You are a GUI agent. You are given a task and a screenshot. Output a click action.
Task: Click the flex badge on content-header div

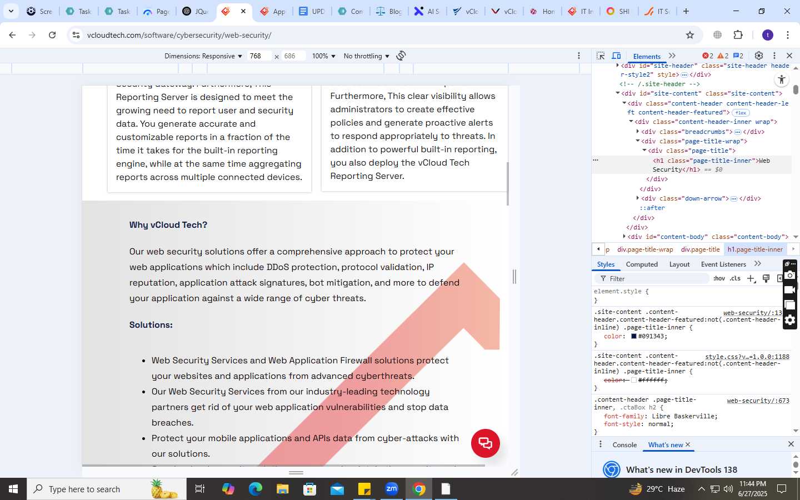(741, 113)
